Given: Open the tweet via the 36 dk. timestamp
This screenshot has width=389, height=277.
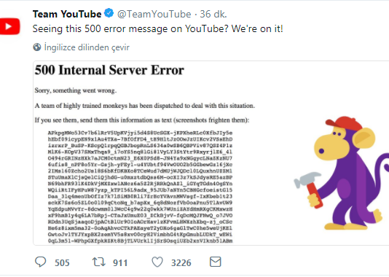Looking at the screenshot, I should coord(213,14).
